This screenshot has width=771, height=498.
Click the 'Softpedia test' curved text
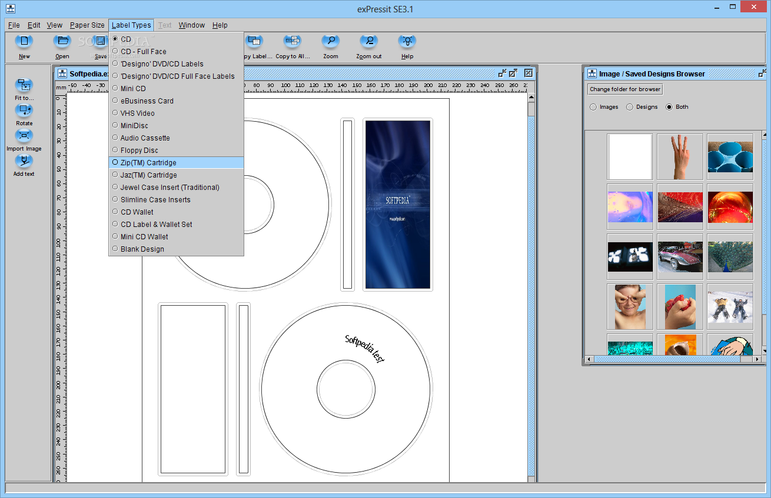pos(365,350)
